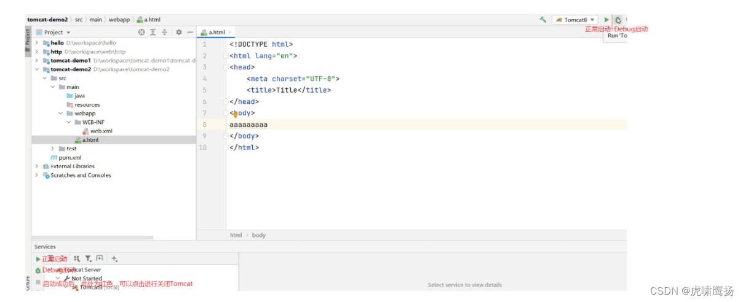
Task: Open the Project view selector dropdown
Action: click(x=53, y=32)
